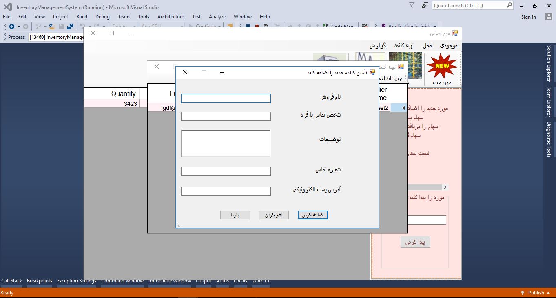Viewport: 556px width, 298px height.
Task: Click the بازیا button in dialog
Action: 235,215
